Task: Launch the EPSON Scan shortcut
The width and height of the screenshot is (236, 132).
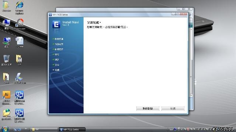Action: coord(20,78)
